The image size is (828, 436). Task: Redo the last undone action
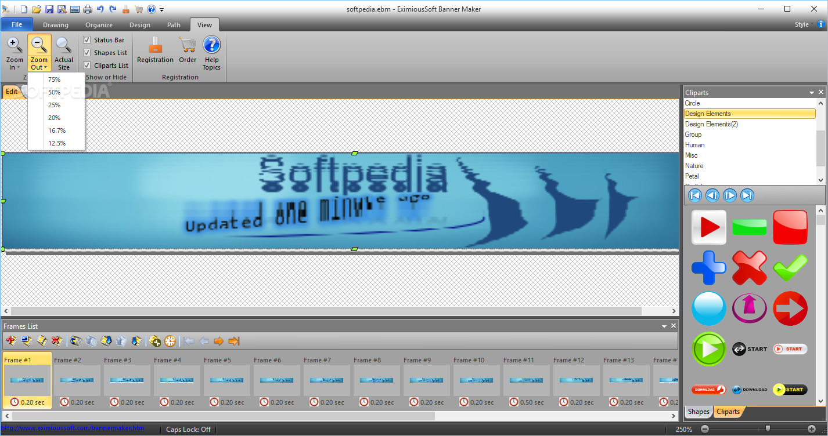pos(113,9)
